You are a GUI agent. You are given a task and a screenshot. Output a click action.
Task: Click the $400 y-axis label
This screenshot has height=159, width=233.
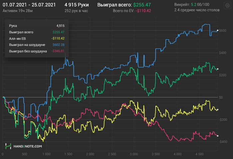coord(223,53)
